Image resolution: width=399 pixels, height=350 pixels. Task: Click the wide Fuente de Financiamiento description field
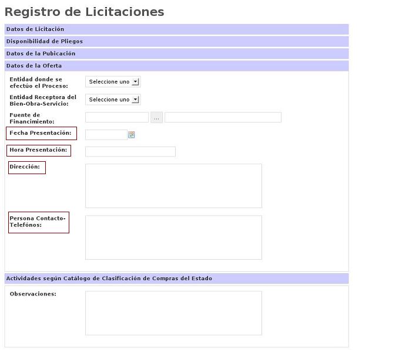(x=223, y=118)
